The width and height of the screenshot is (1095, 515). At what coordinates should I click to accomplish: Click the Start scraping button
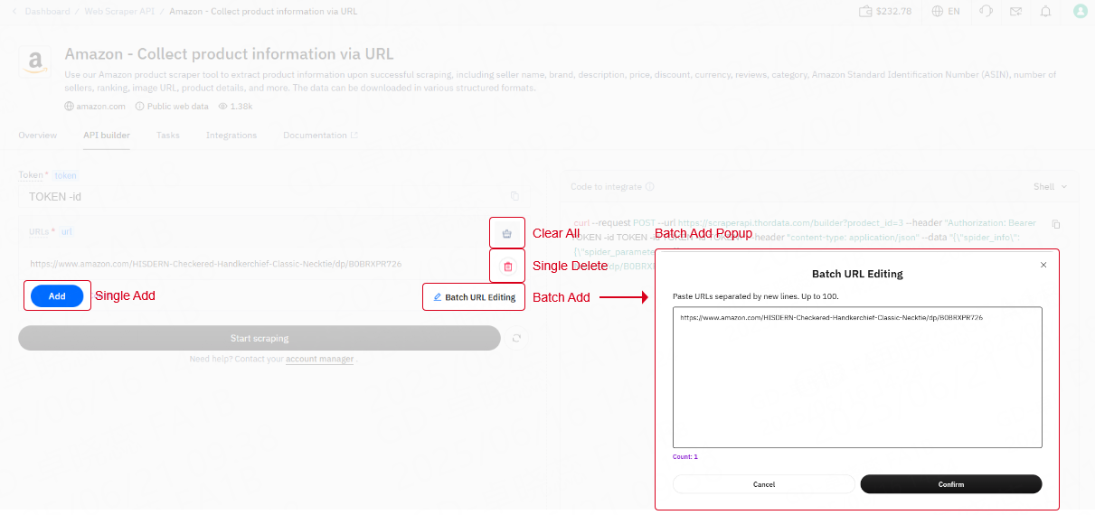260,339
